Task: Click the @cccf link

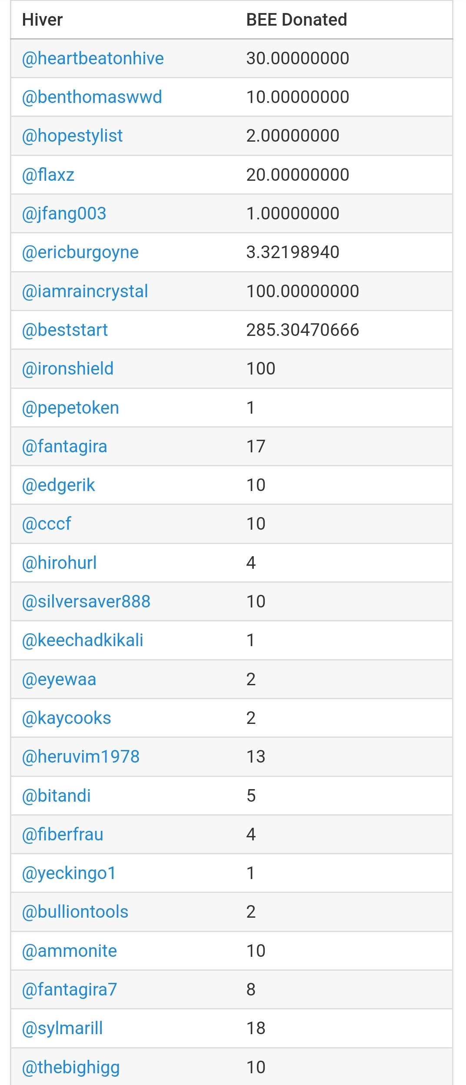Action: (x=47, y=524)
